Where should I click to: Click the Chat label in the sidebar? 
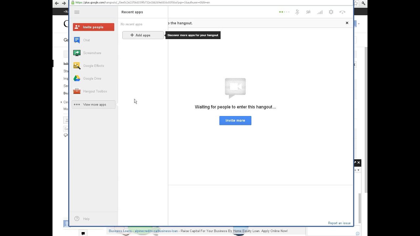(x=87, y=40)
